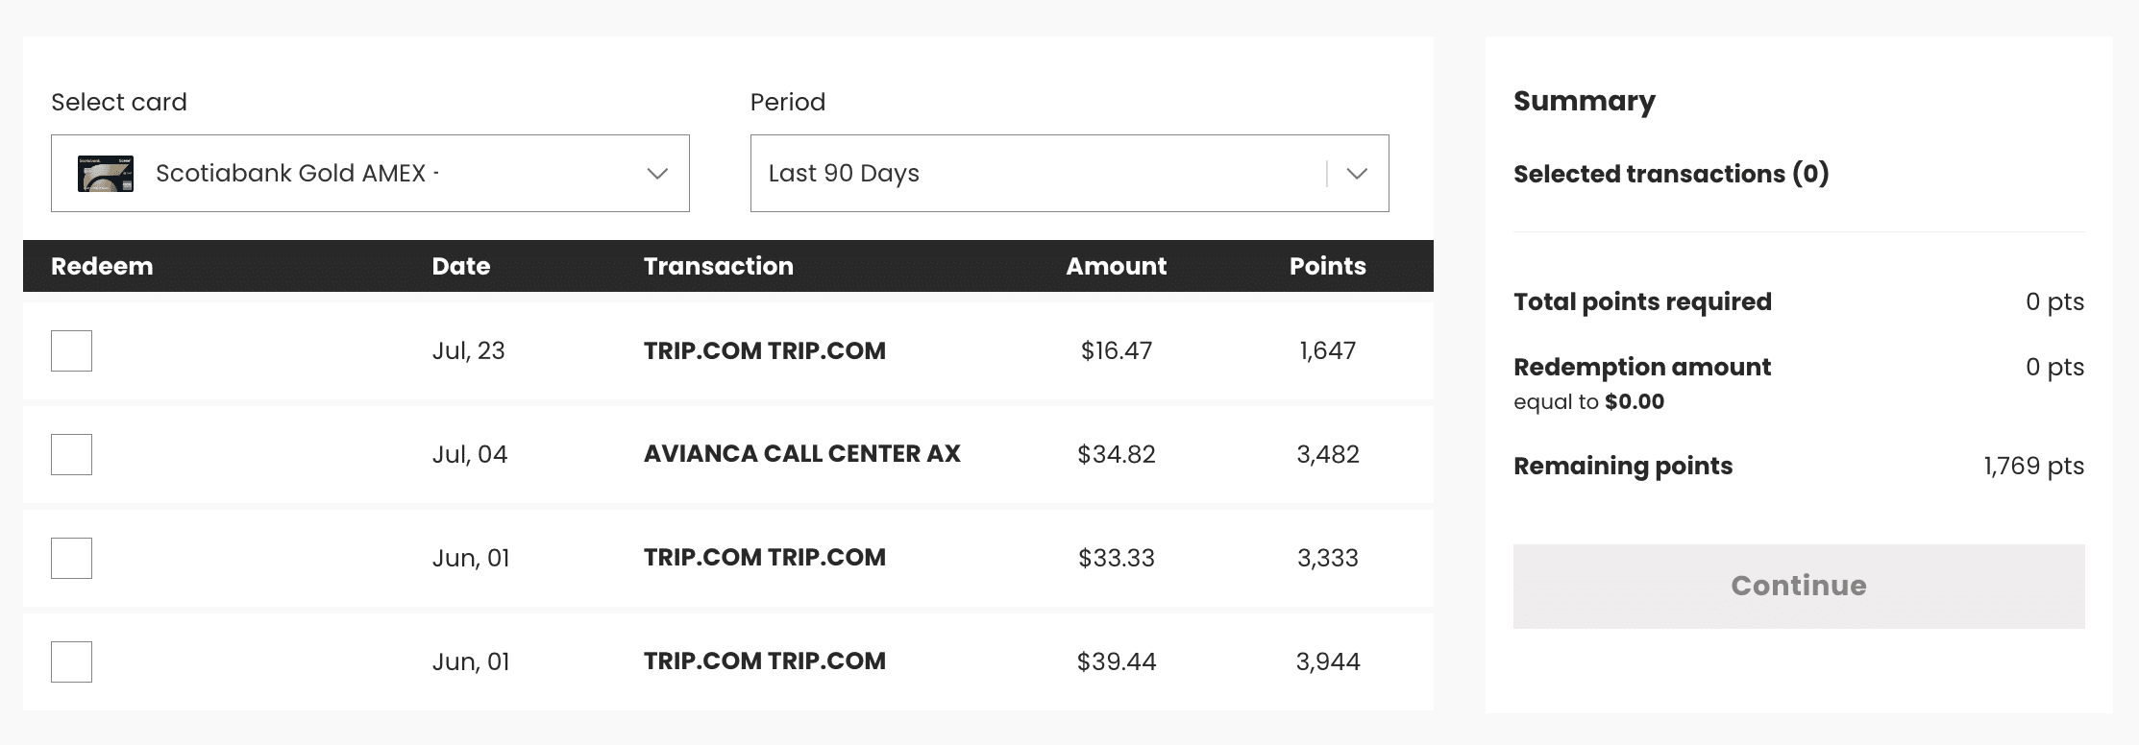The image size is (2139, 745).
Task: Select the Transaction column header
Action: 719,266
